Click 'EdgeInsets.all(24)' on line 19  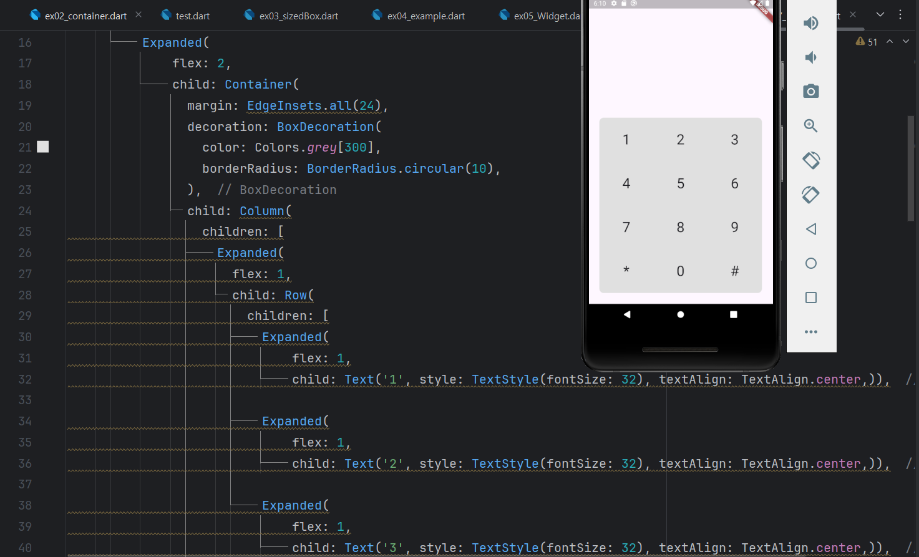coord(314,105)
